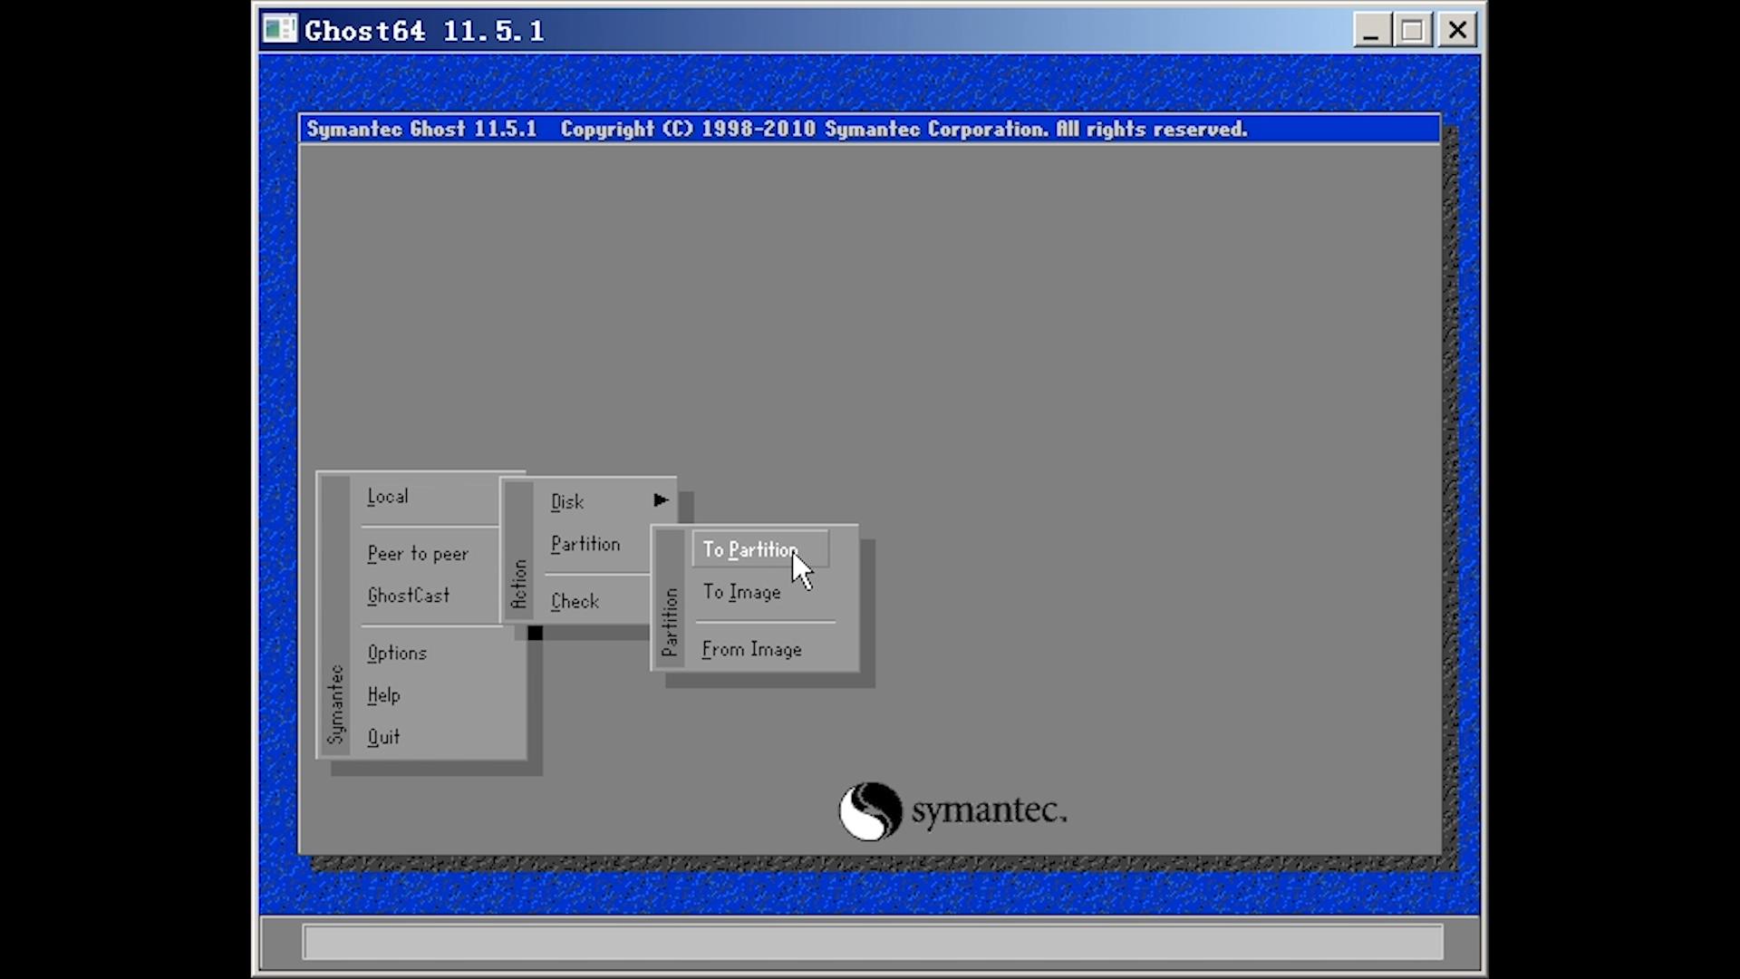
Task: Open the Local menu entry
Action: point(388,496)
